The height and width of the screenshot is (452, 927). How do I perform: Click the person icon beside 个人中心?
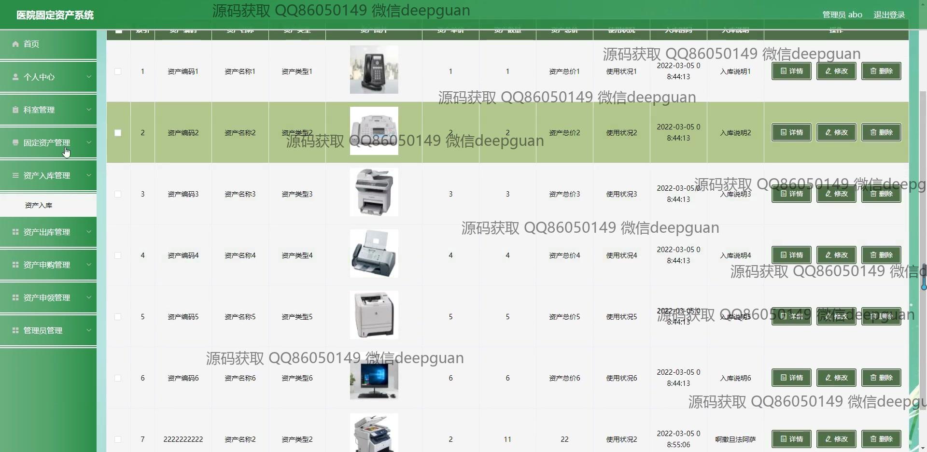coord(15,77)
